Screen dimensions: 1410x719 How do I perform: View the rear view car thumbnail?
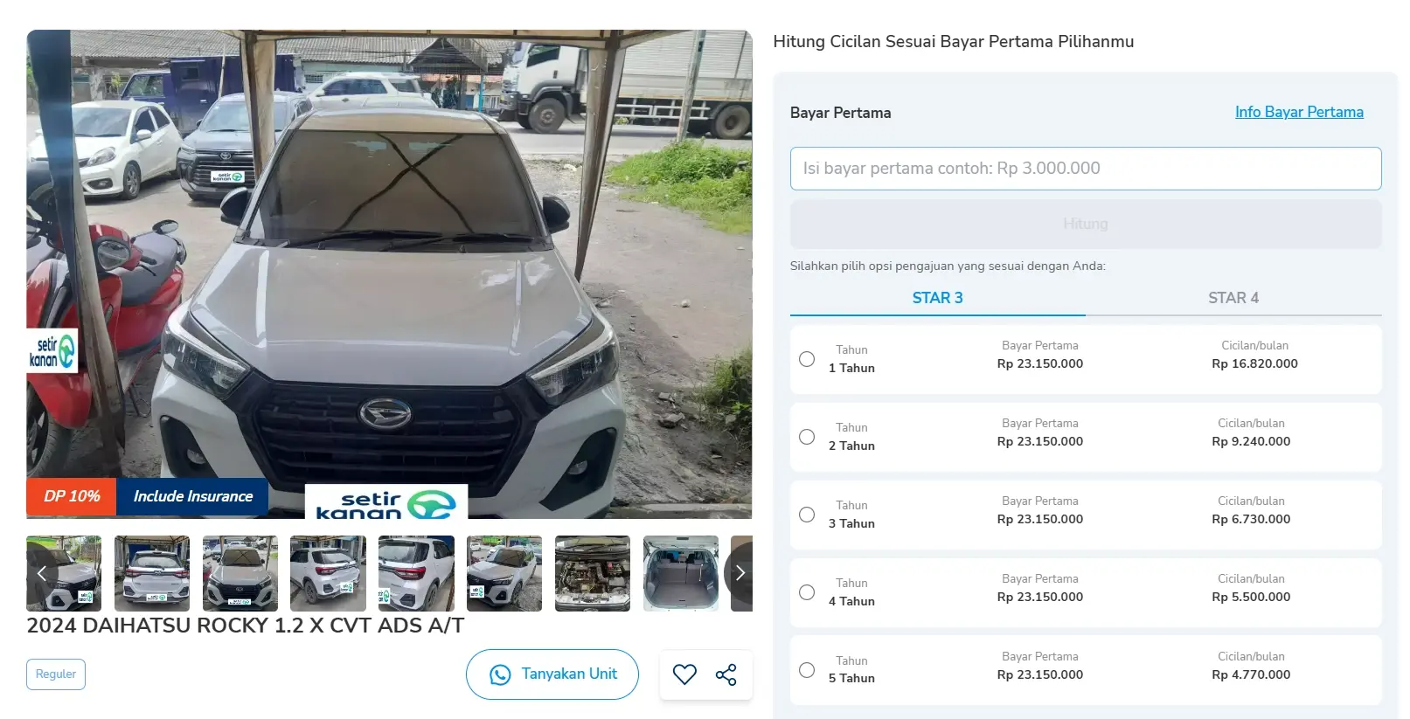[x=152, y=573]
